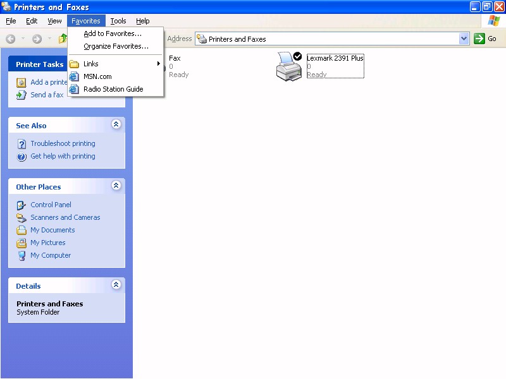Expand the Links submenu arrow
The width and height of the screenshot is (506, 379).
point(159,64)
